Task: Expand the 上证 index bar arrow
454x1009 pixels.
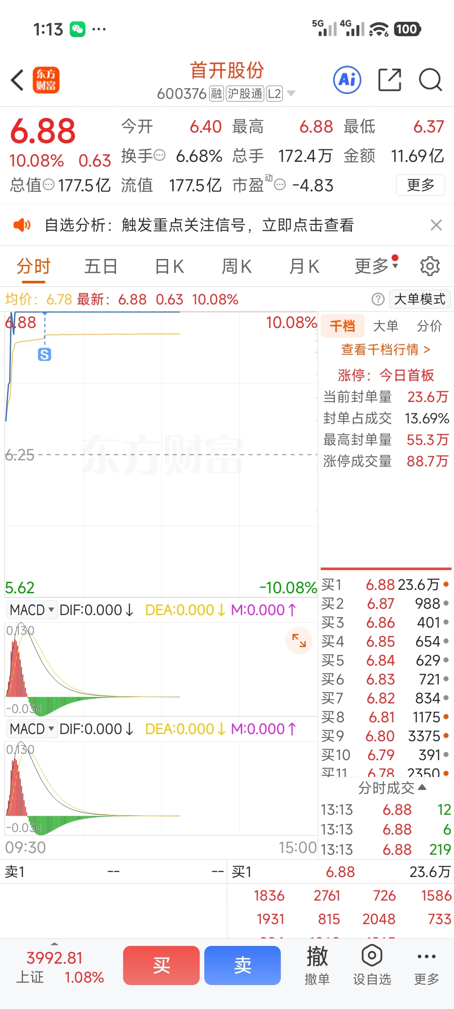Action: pos(54,944)
